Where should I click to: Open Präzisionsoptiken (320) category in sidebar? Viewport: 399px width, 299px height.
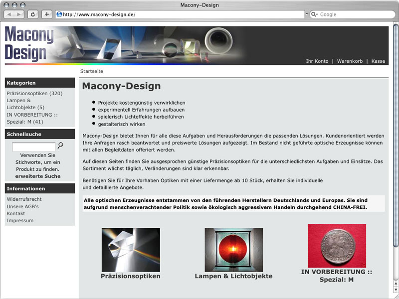[x=34, y=93]
